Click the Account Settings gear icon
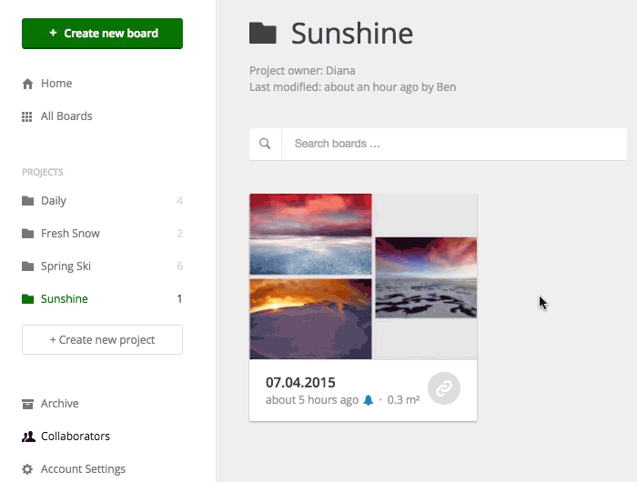Screen dimensions: 637x482 27,469
